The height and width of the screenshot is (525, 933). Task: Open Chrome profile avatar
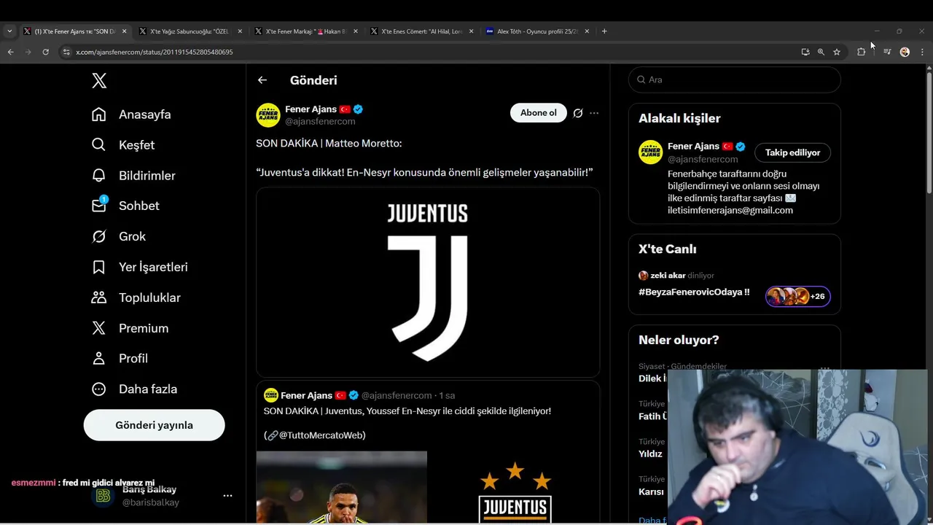coord(905,52)
